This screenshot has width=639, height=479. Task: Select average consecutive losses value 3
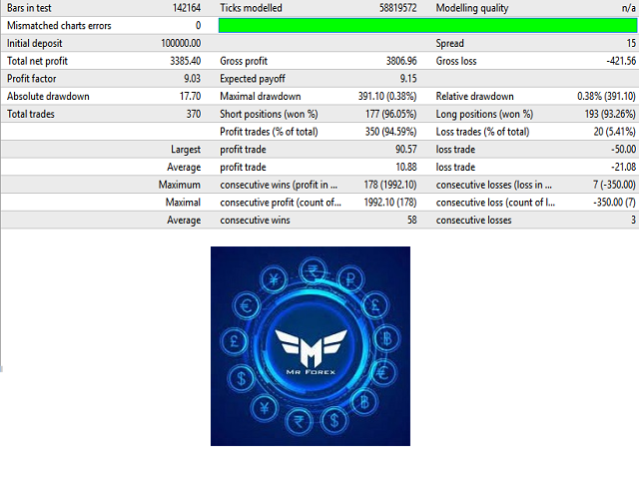pos(633,220)
